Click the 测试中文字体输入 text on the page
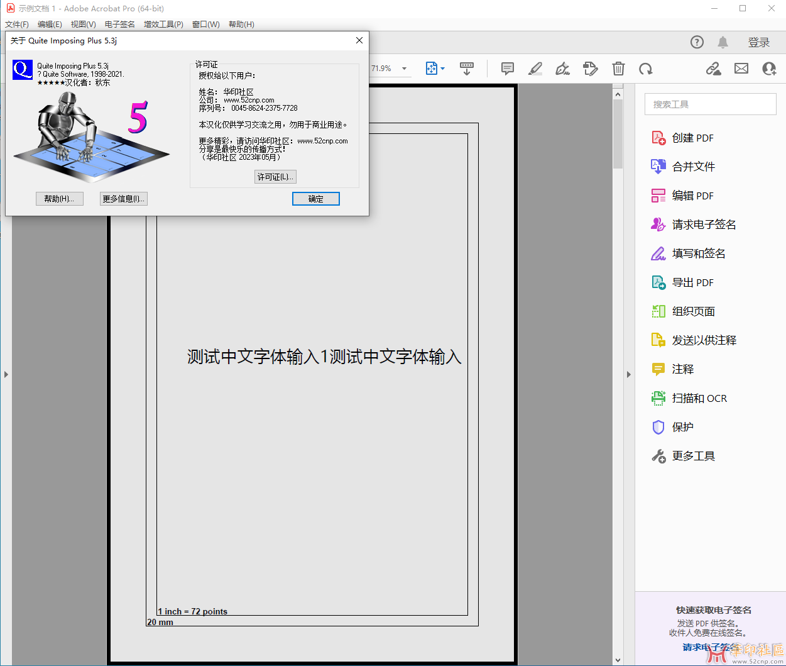 324,357
